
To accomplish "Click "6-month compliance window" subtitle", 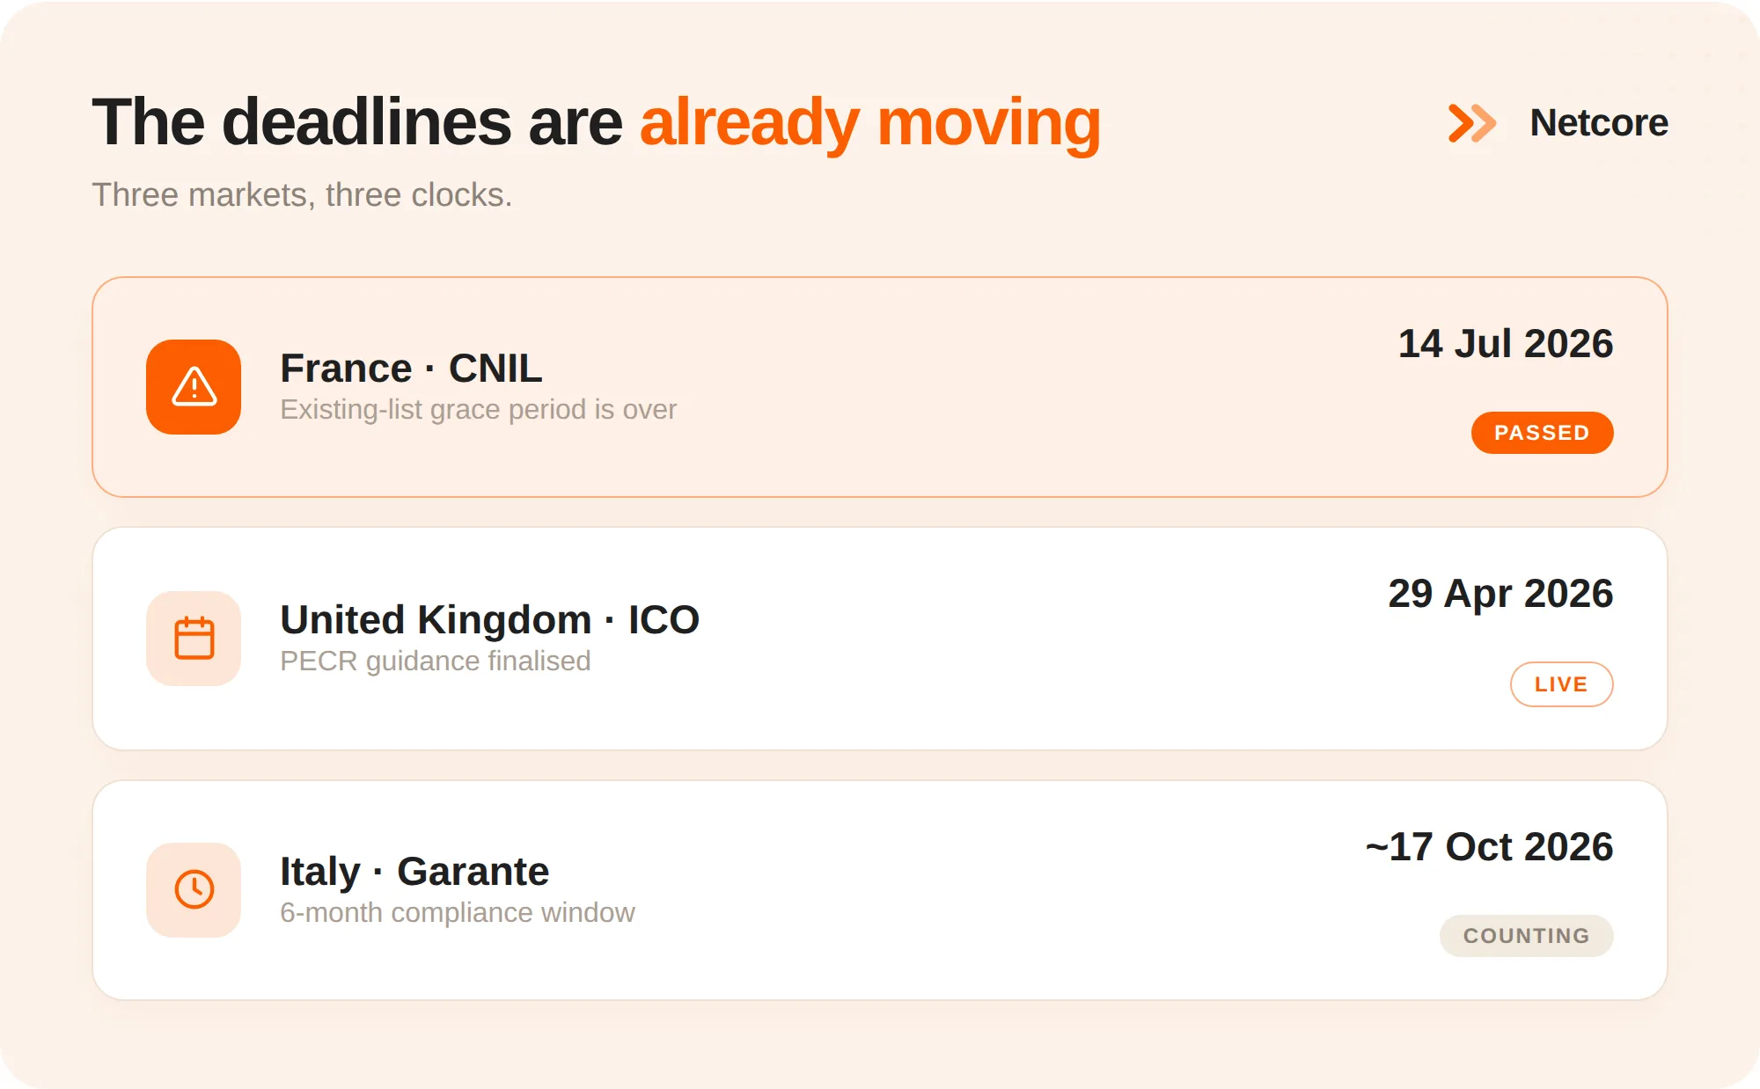I will tap(457, 913).
